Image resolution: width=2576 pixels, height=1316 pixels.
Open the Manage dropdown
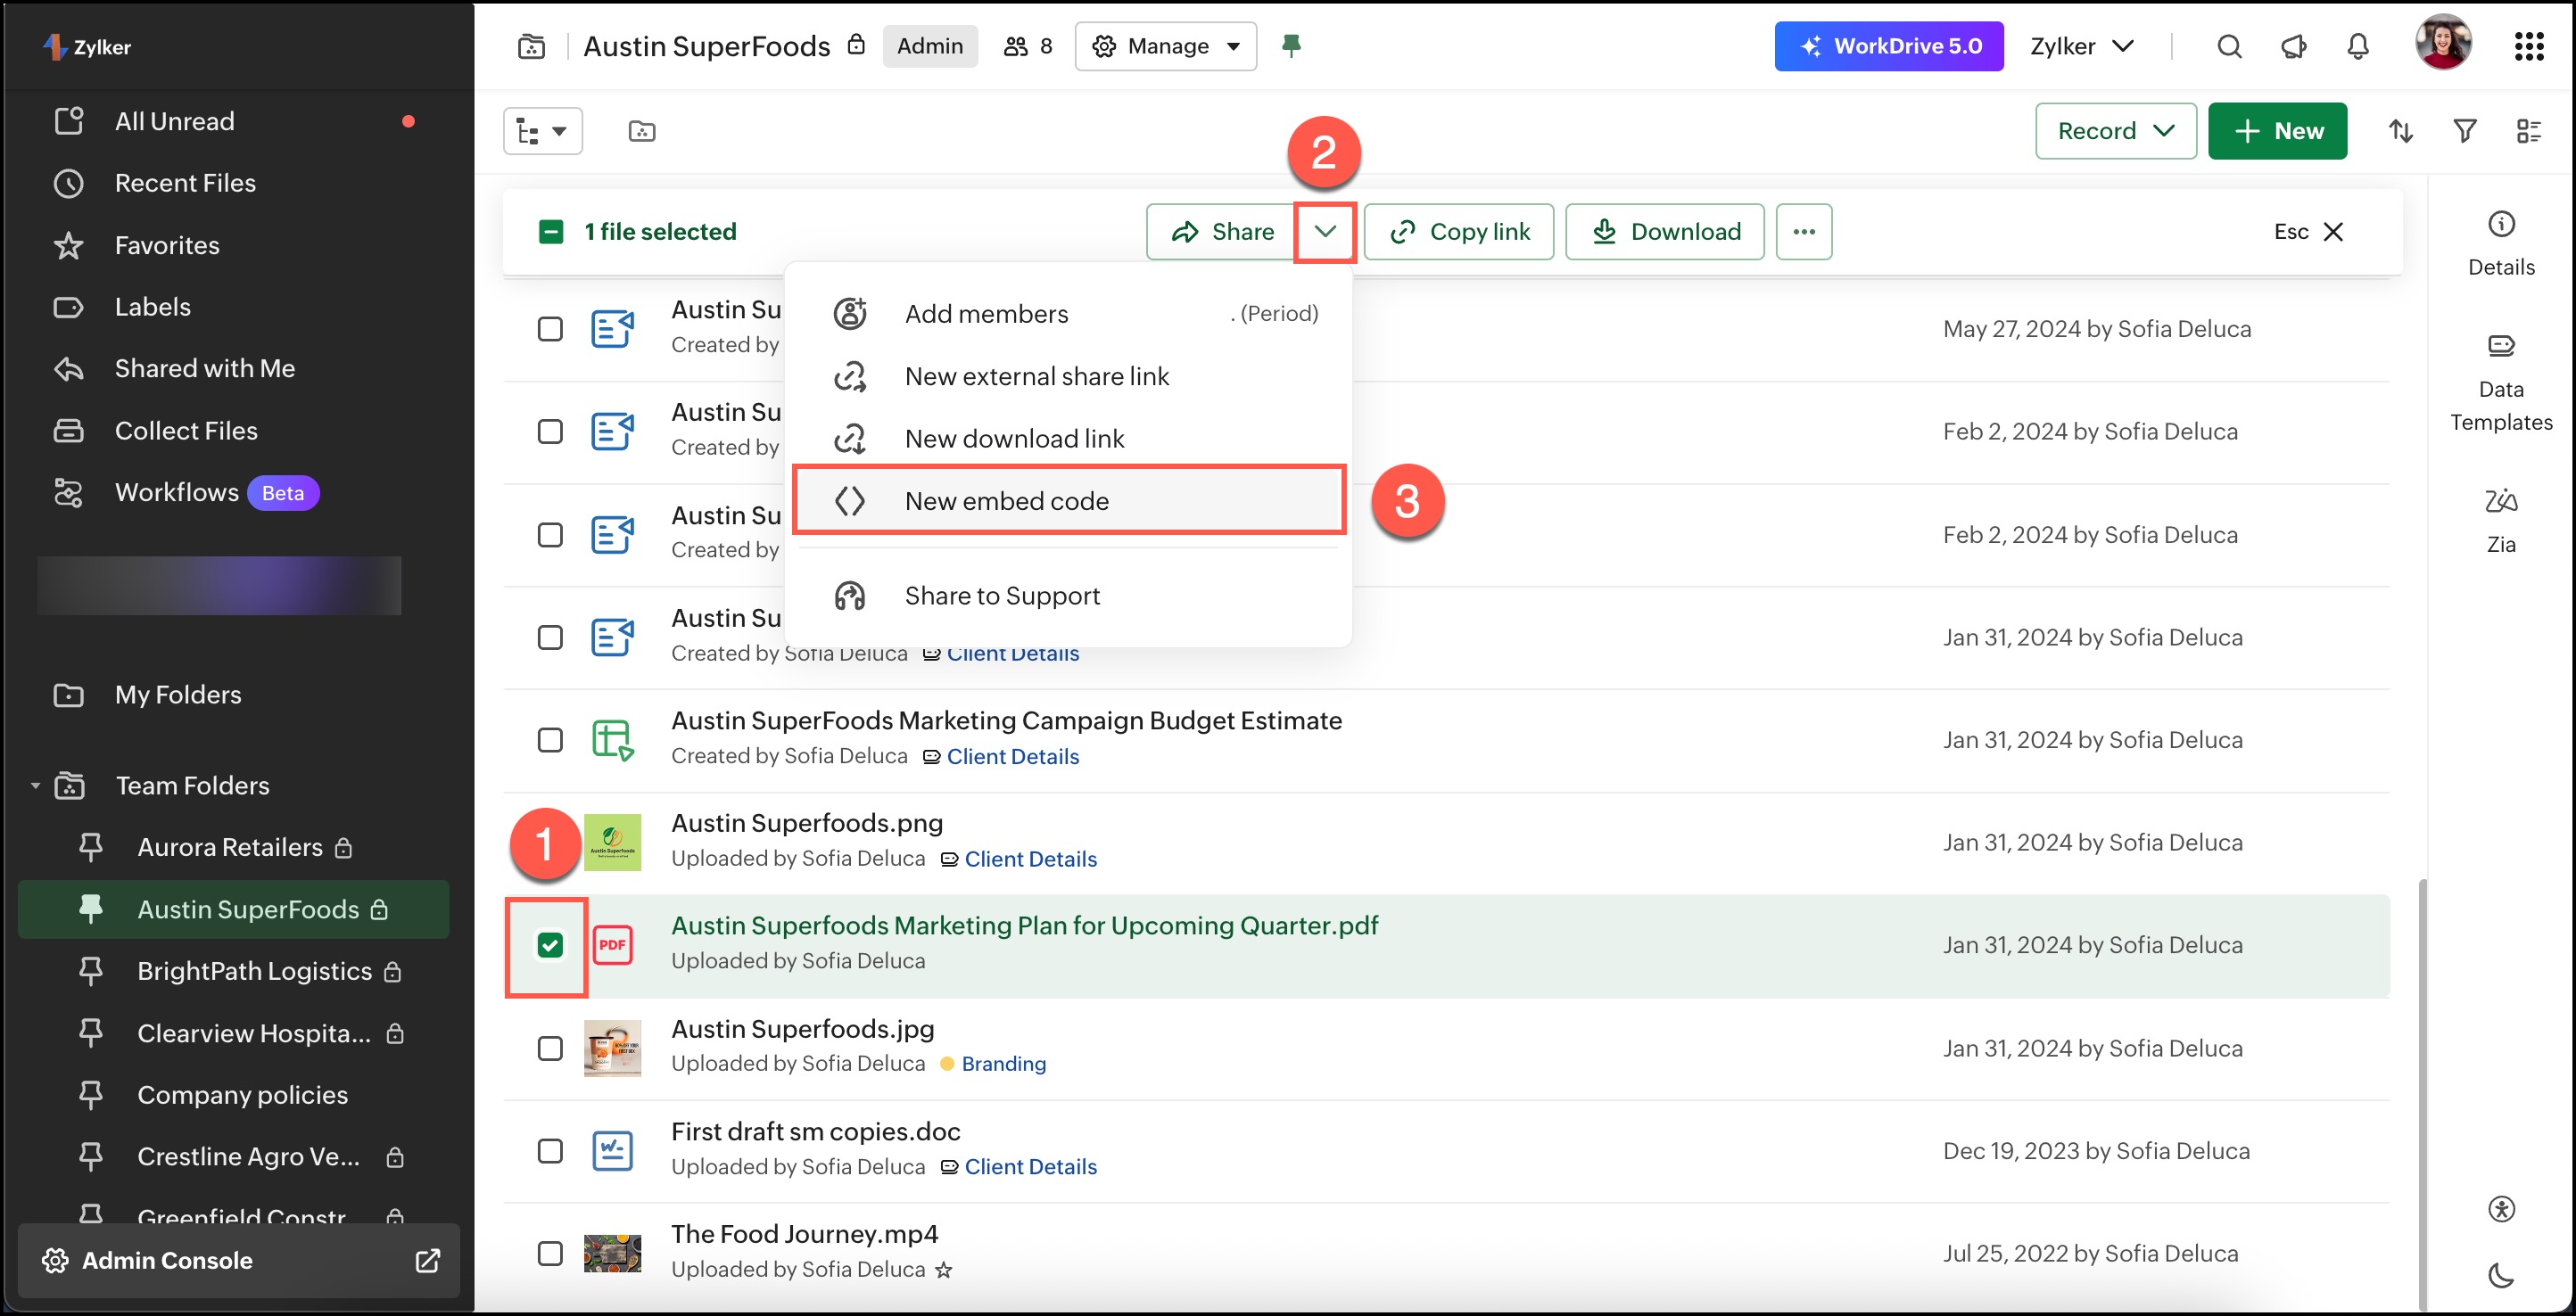point(1165,46)
